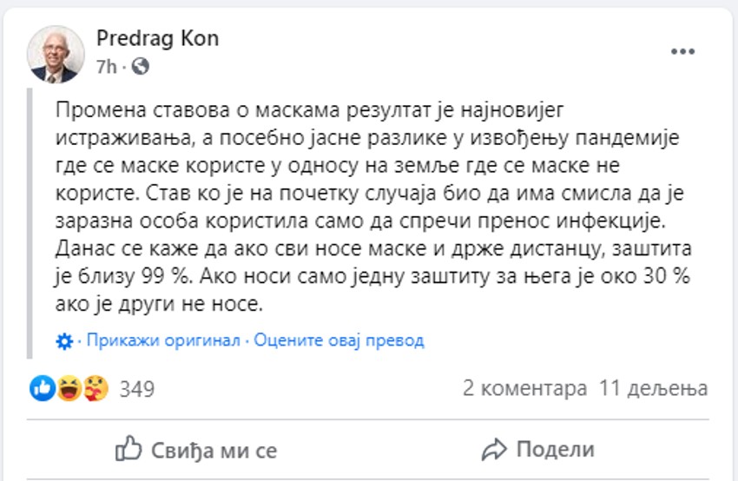Show the 11 дељења shares list
This screenshot has height=481, width=738.
[x=653, y=389]
